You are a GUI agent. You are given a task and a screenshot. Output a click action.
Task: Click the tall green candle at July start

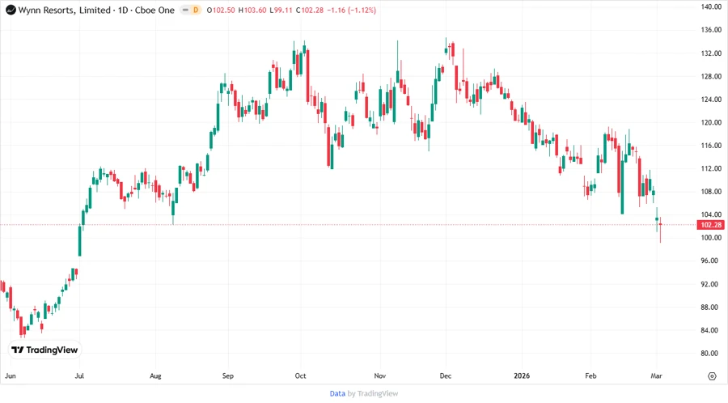[80, 240]
